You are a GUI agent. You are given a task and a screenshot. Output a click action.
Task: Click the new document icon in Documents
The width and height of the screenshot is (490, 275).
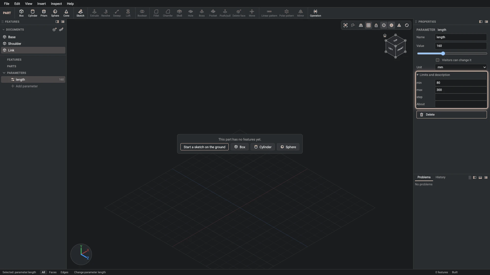[x=54, y=30]
